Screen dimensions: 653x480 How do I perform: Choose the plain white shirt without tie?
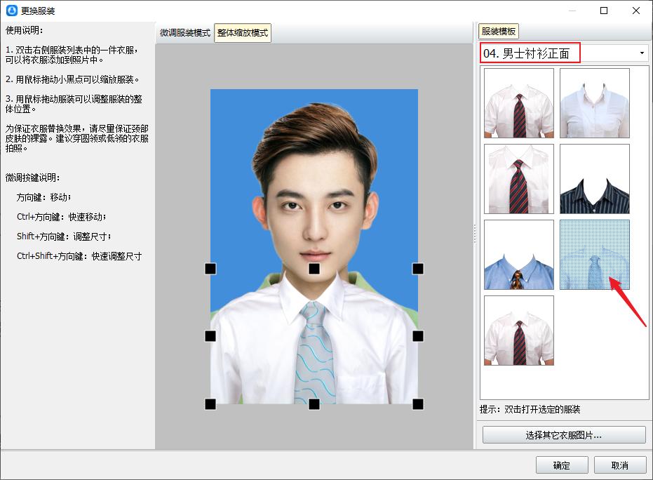[595, 102]
